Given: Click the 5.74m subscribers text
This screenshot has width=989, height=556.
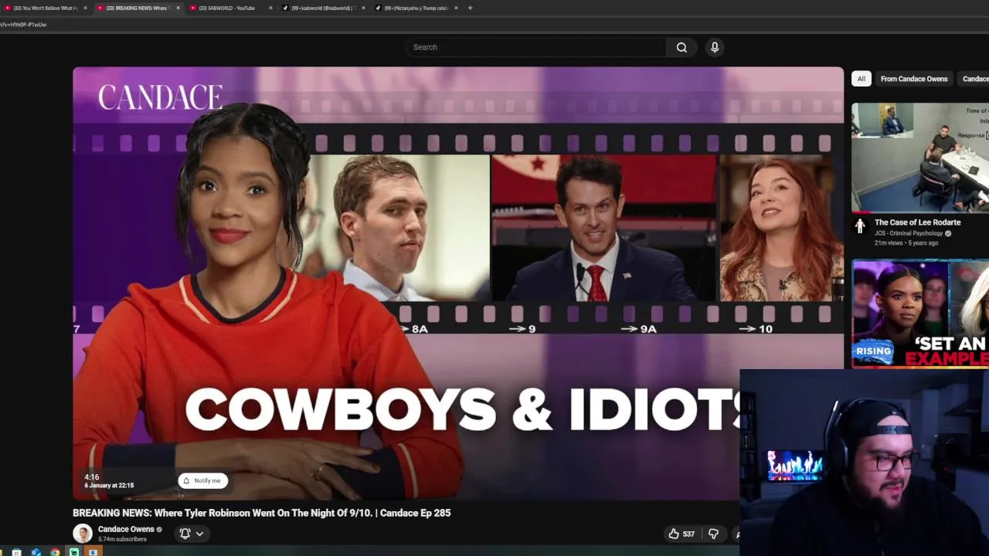Looking at the screenshot, I should (x=122, y=539).
